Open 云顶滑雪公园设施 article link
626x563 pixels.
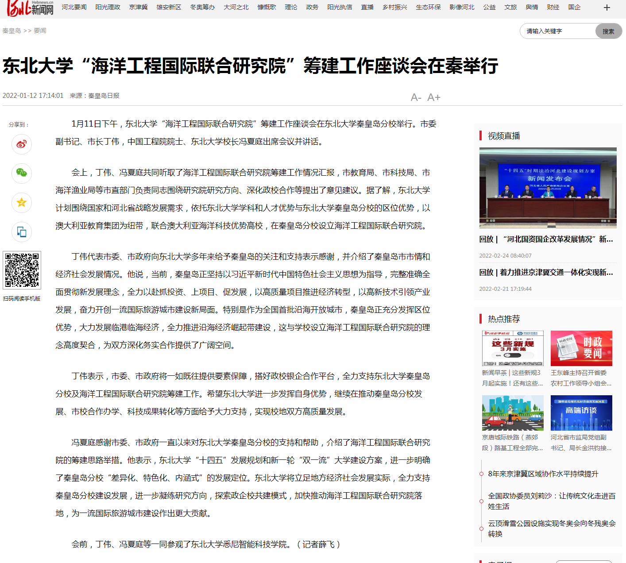[552, 528]
